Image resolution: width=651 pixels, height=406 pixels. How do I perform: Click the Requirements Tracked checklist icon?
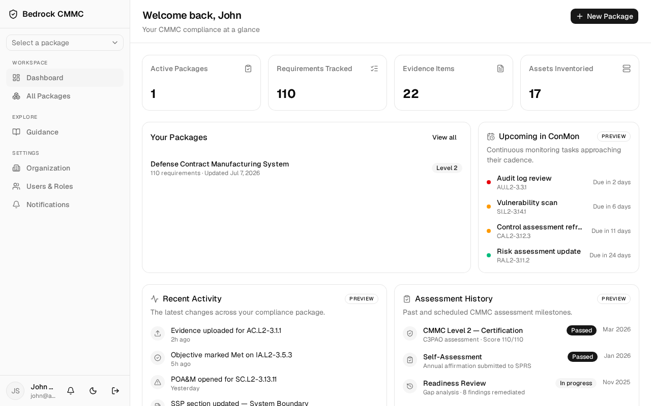[374, 69]
